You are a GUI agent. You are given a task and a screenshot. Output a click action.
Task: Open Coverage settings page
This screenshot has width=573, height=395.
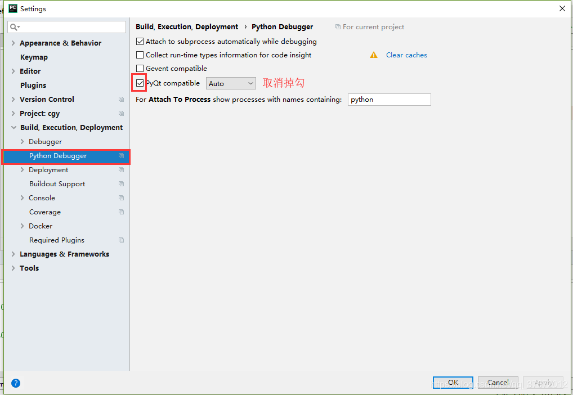[45, 212]
